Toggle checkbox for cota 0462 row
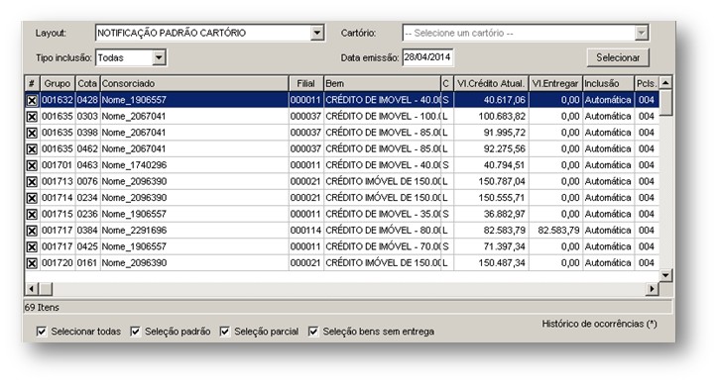718x384 pixels. pos(32,149)
